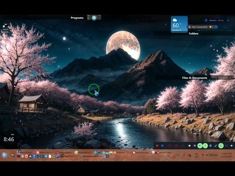Expand the hidden system tray icons chevron
Viewport: 235px width, 176px height.
[178, 155]
